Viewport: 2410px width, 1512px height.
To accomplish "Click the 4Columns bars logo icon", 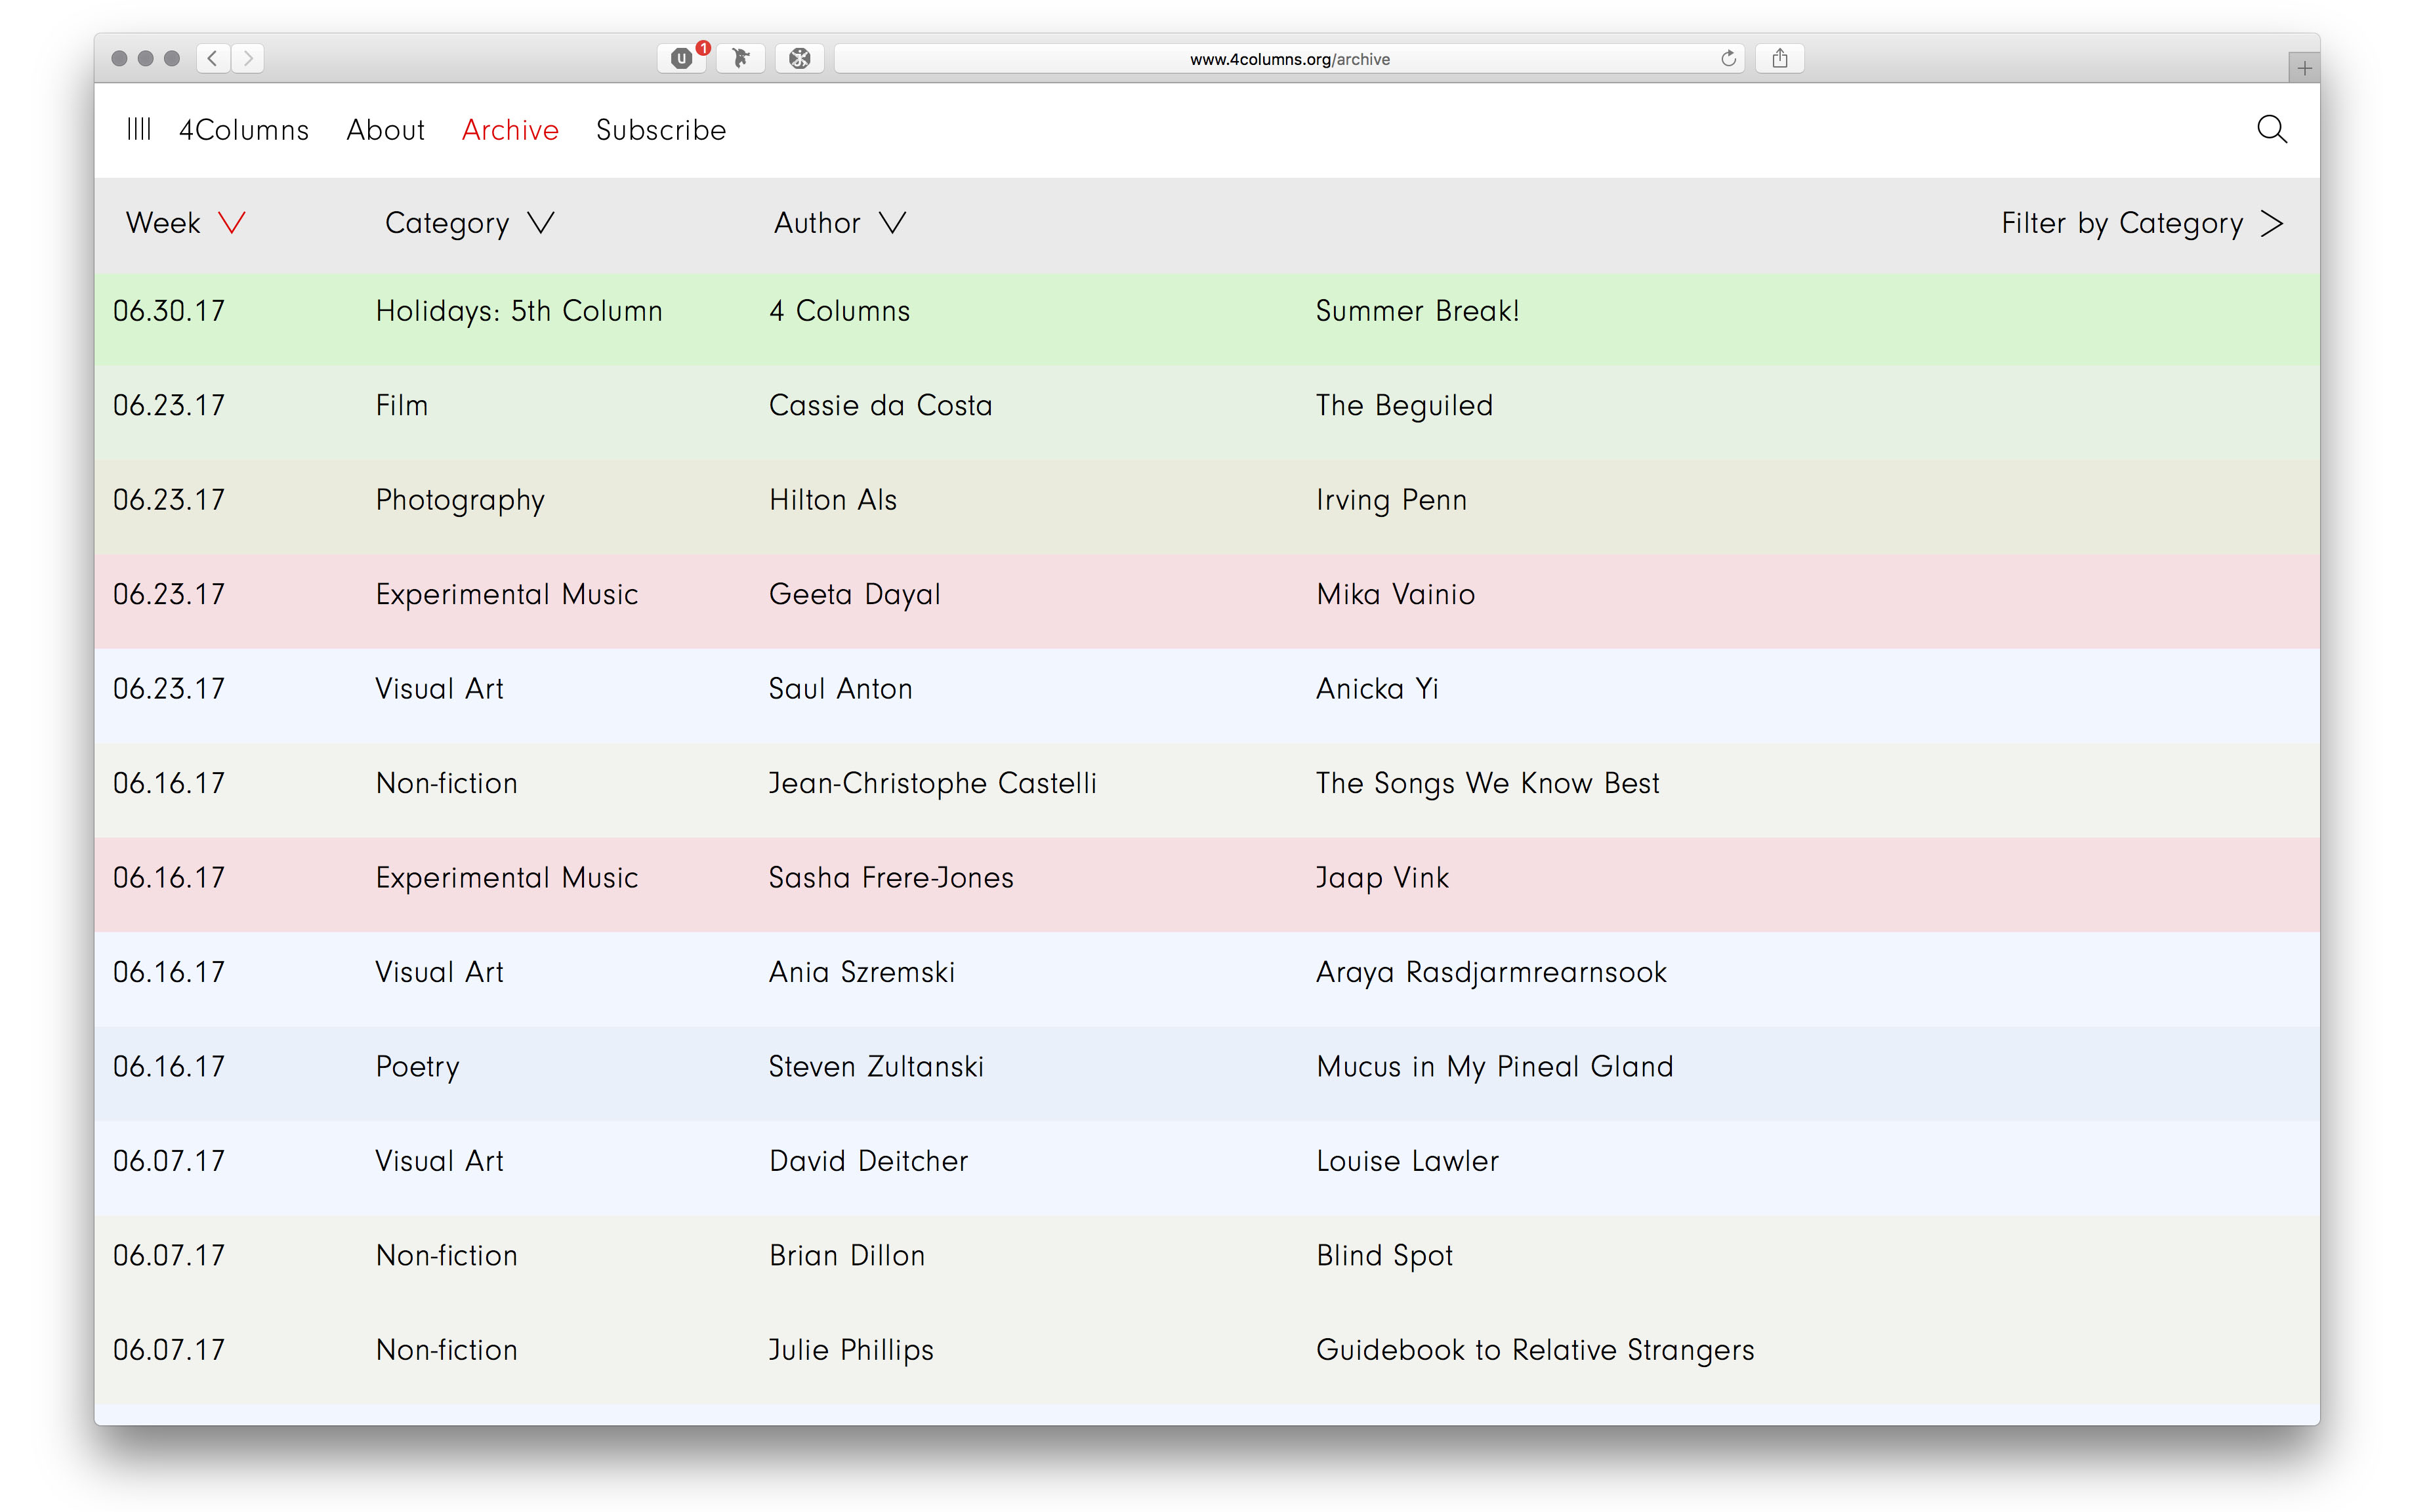I will pyautogui.click(x=139, y=129).
